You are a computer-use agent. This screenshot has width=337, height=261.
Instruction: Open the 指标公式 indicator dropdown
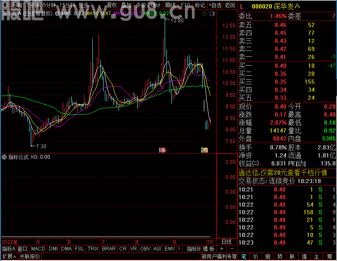click(4, 157)
